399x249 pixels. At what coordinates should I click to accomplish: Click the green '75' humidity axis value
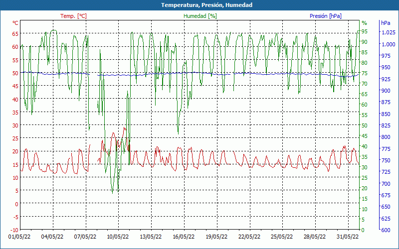(x=365, y=73)
